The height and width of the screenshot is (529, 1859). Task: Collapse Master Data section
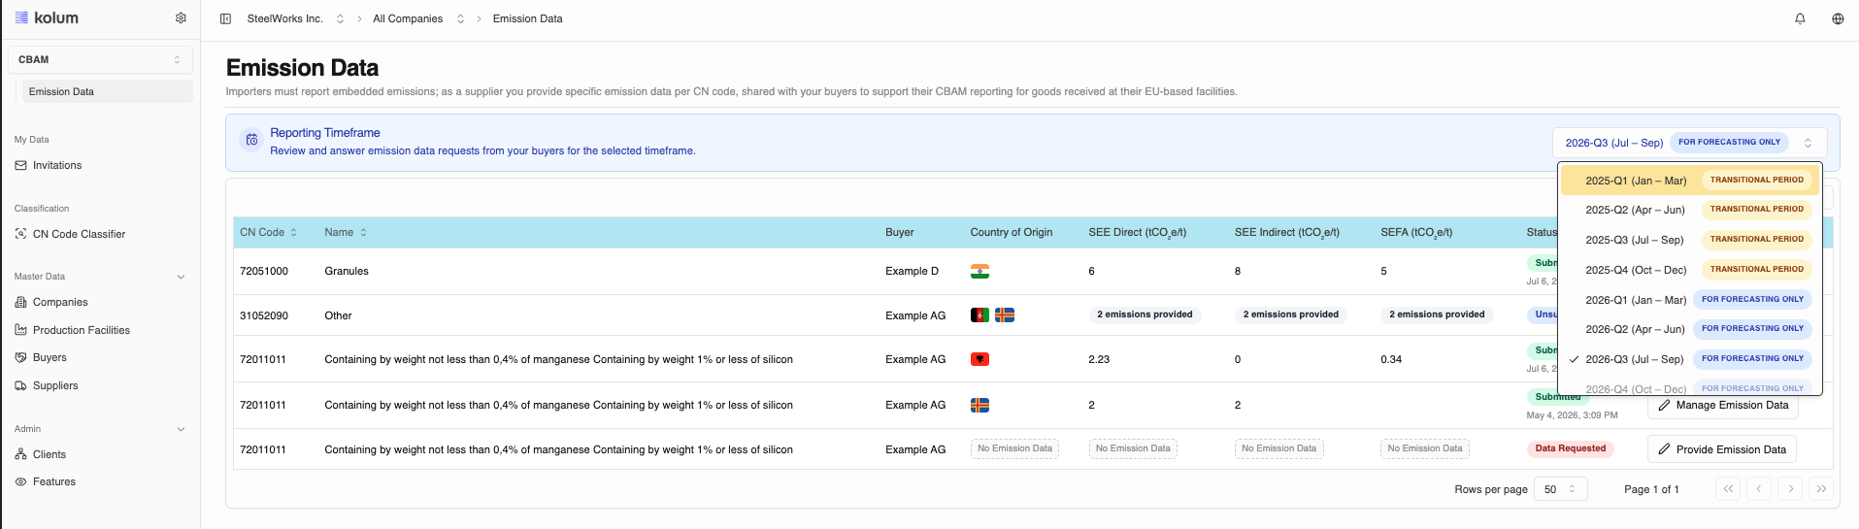click(181, 277)
